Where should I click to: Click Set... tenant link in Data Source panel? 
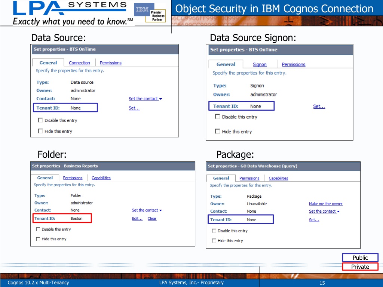click(134, 108)
